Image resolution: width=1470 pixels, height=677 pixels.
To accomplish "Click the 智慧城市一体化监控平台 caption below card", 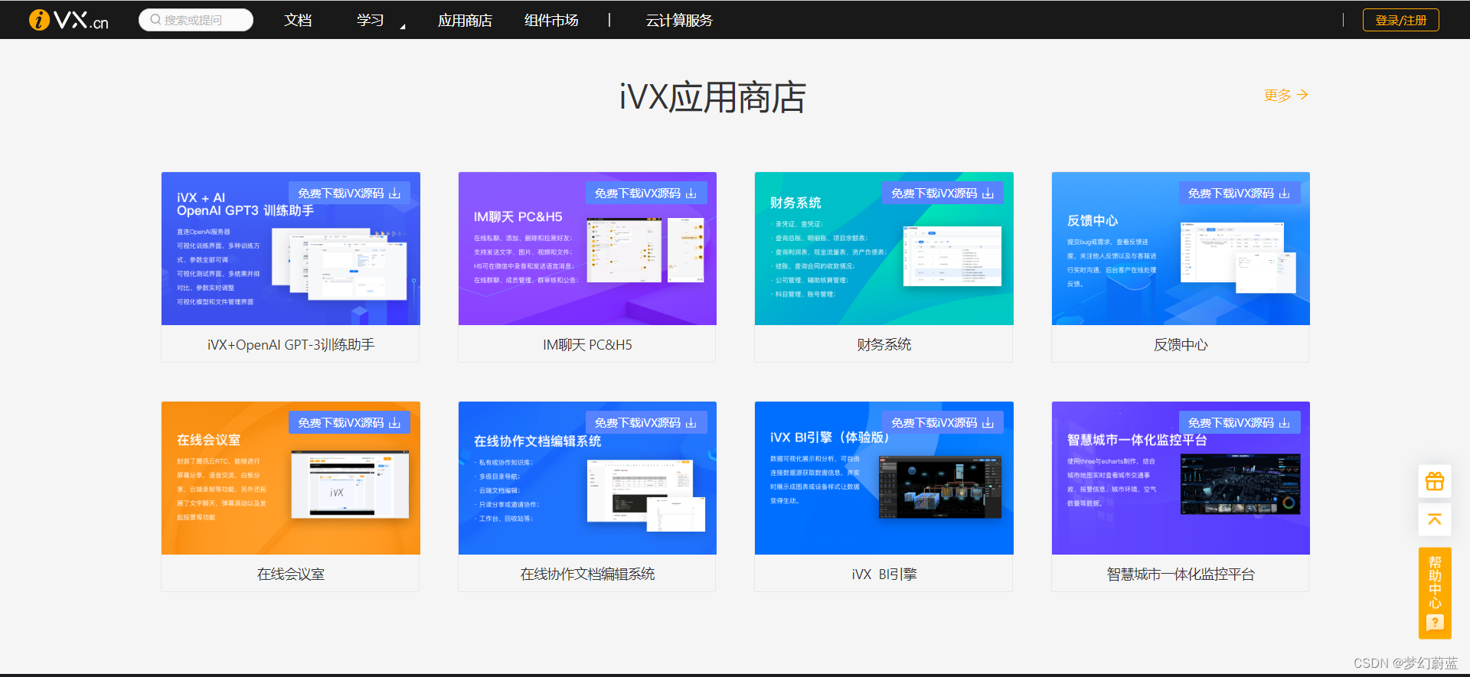I will (1181, 574).
